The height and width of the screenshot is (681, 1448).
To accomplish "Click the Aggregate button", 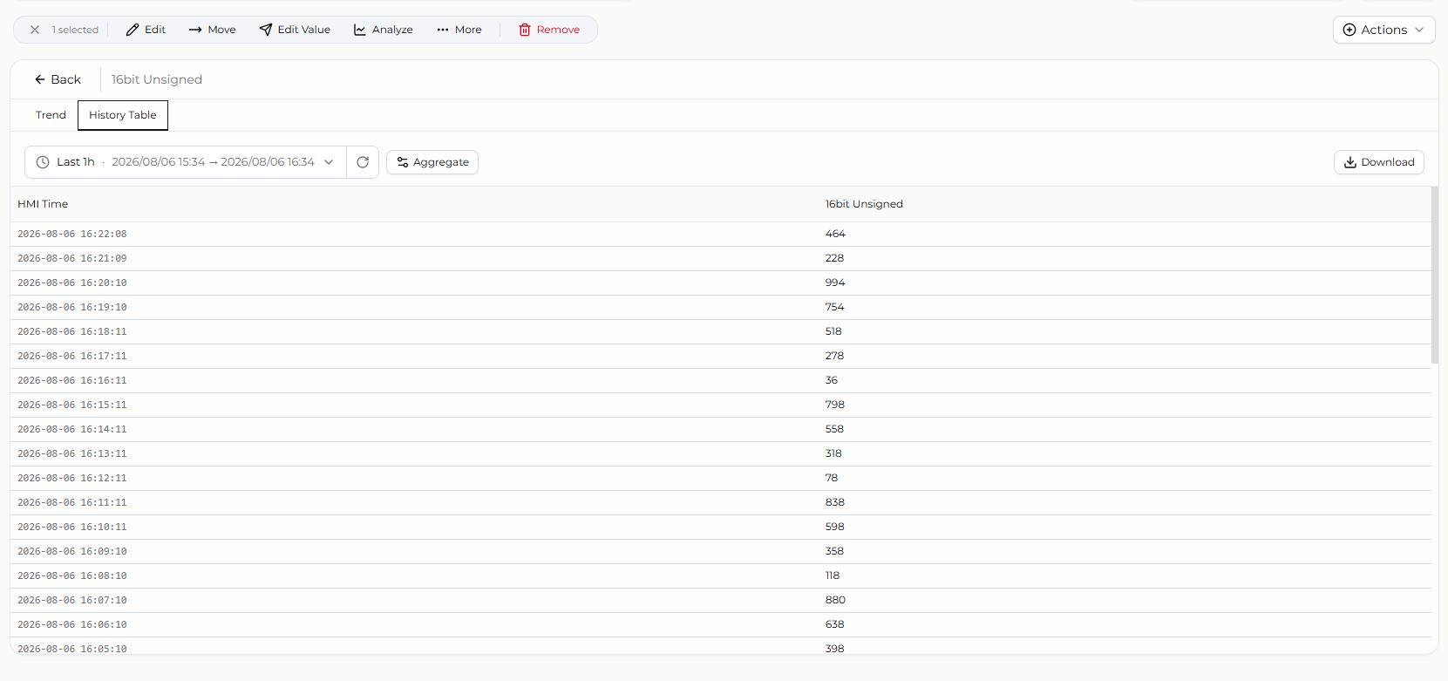I will click(x=432, y=162).
